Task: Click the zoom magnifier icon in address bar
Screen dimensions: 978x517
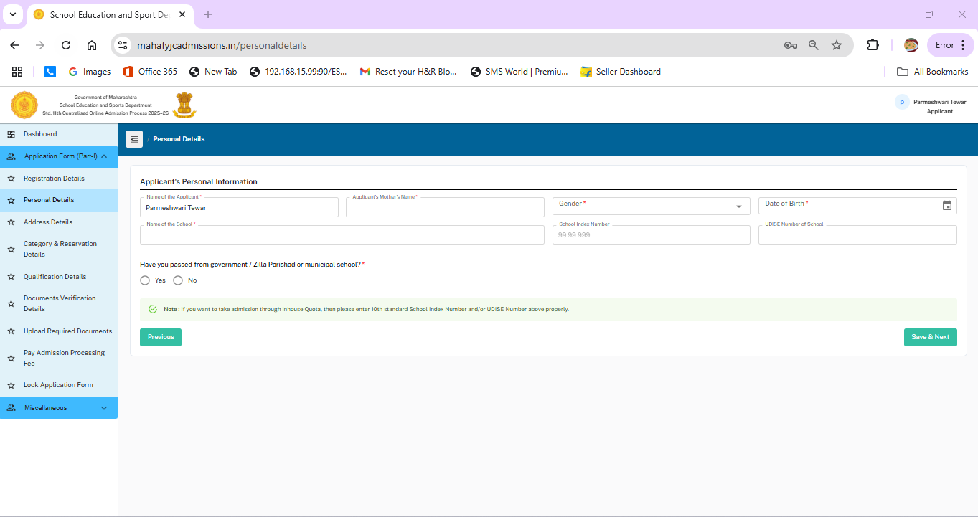Action: coord(814,45)
